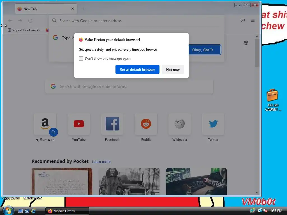The width and height of the screenshot is (287, 215).
Task: Close the New Tab tab
Action: [73, 9]
